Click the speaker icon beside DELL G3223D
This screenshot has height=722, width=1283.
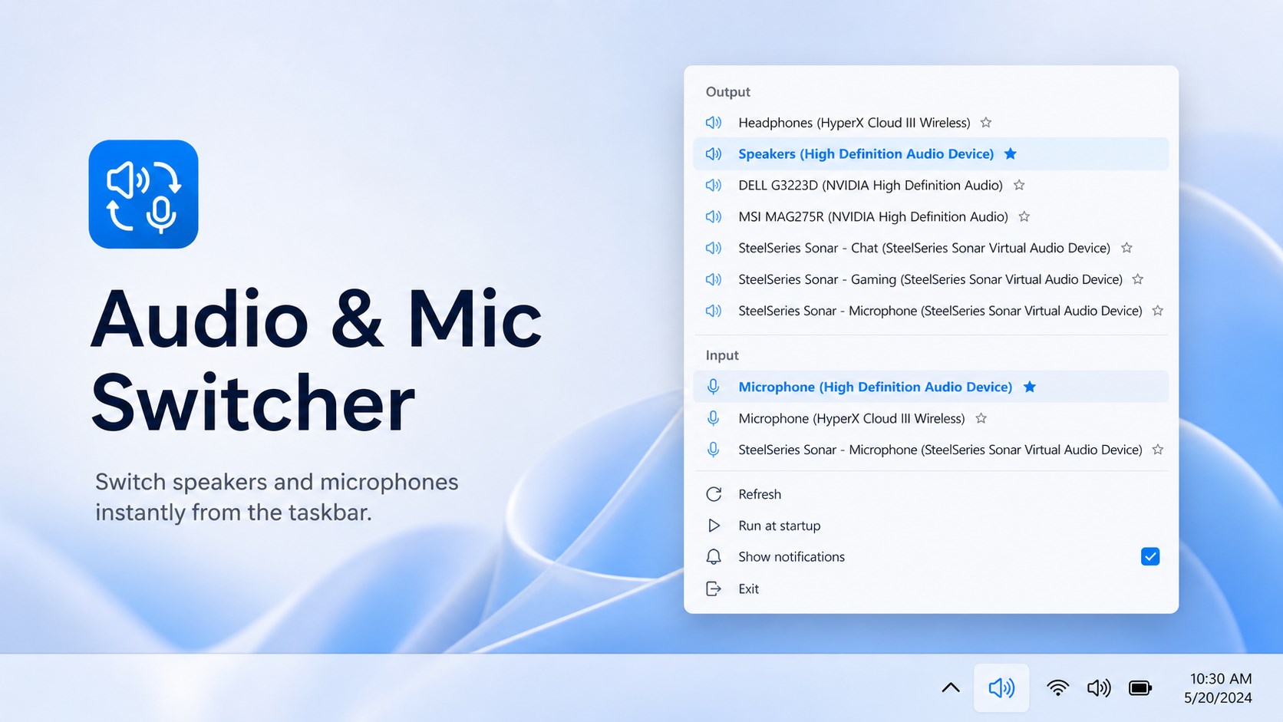pyautogui.click(x=714, y=185)
